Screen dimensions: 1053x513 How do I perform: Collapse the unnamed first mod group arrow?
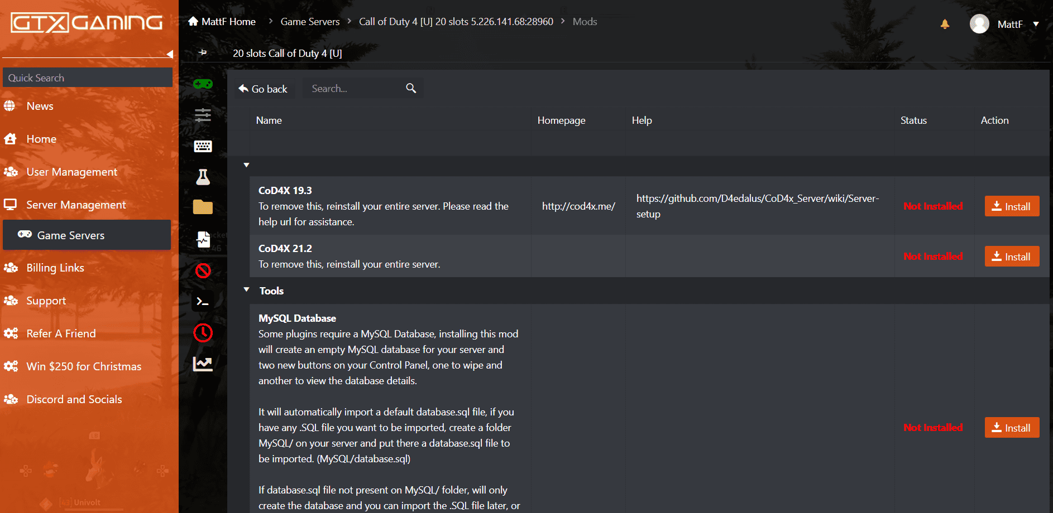246,165
